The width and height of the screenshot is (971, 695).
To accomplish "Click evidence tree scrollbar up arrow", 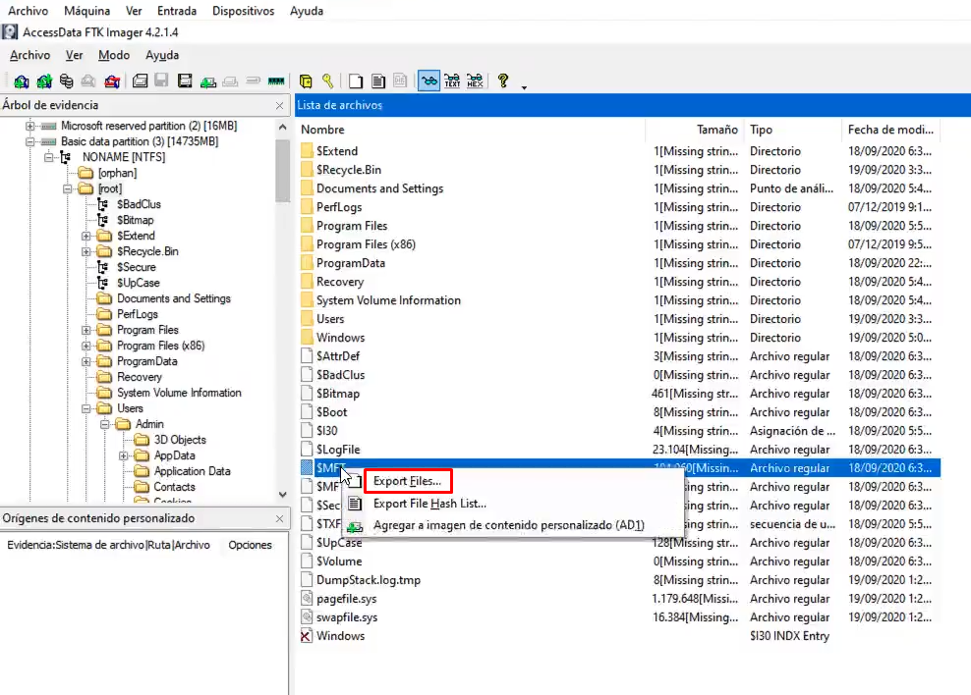I will (x=282, y=127).
